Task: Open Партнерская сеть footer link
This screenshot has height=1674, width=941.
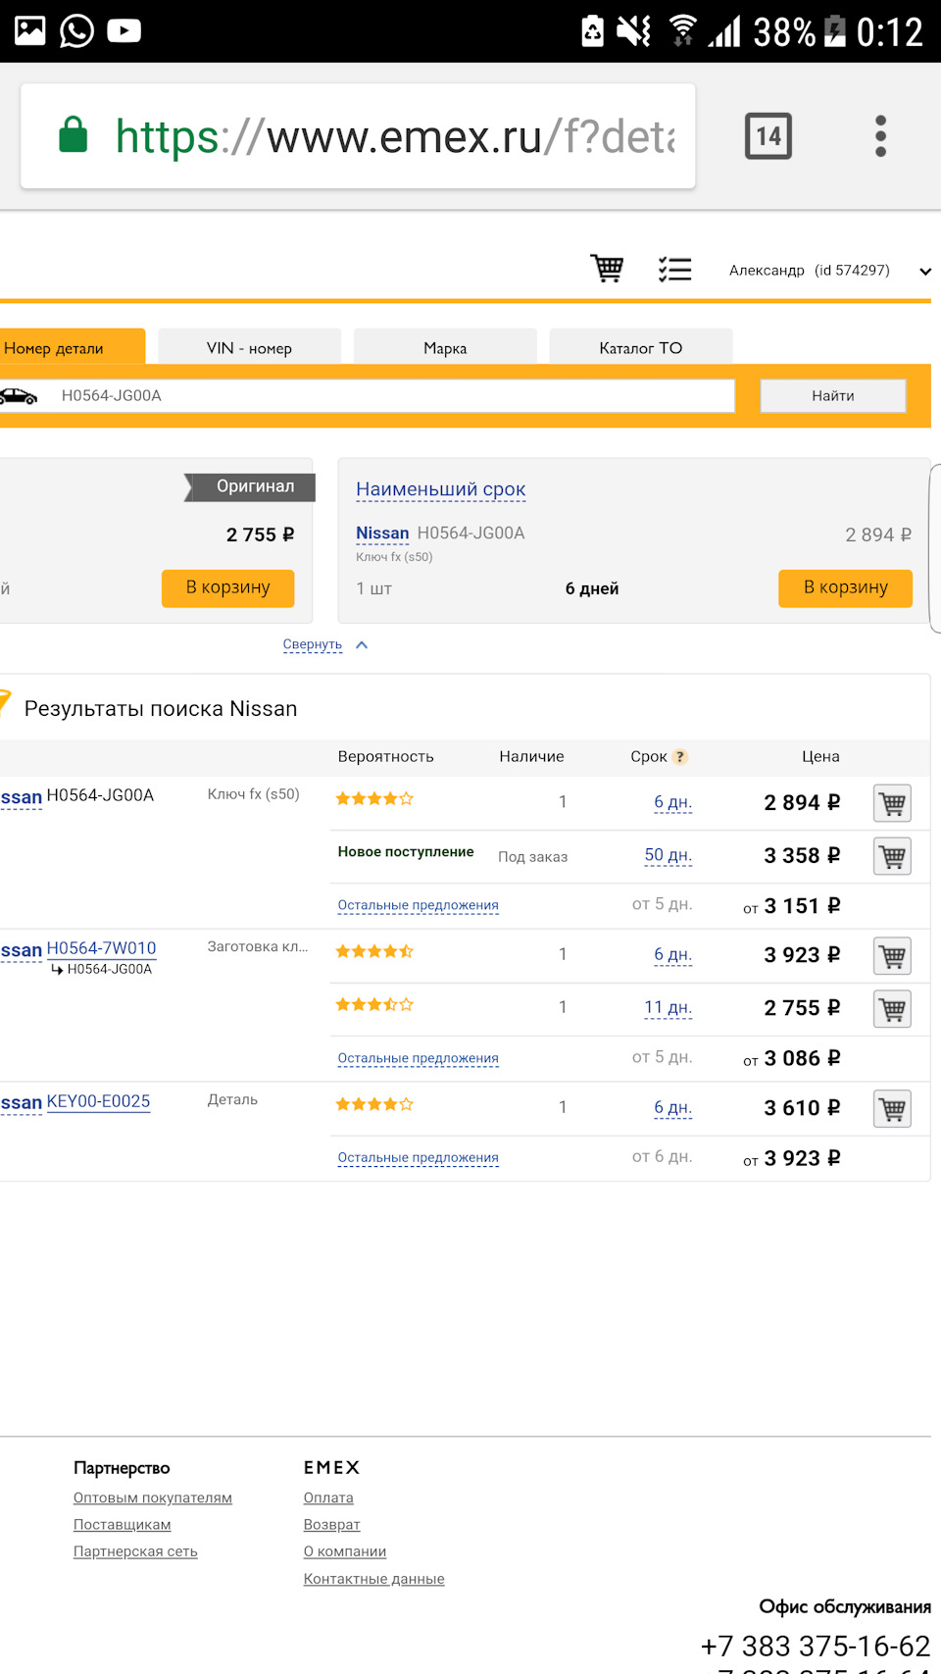Action: click(x=135, y=1551)
